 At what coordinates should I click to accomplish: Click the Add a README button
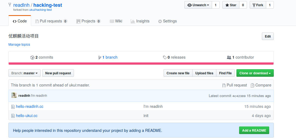(254, 130)
